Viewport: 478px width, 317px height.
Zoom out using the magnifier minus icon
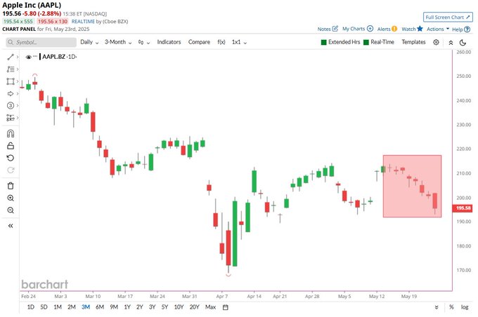click(11, 210)
